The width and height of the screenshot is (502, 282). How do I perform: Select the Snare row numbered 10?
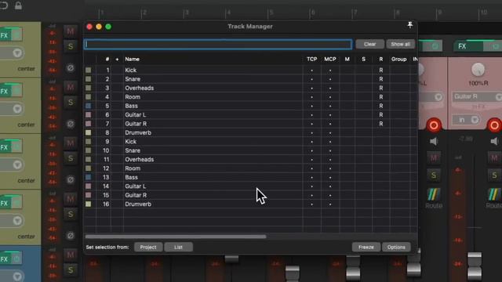(250, 150)
